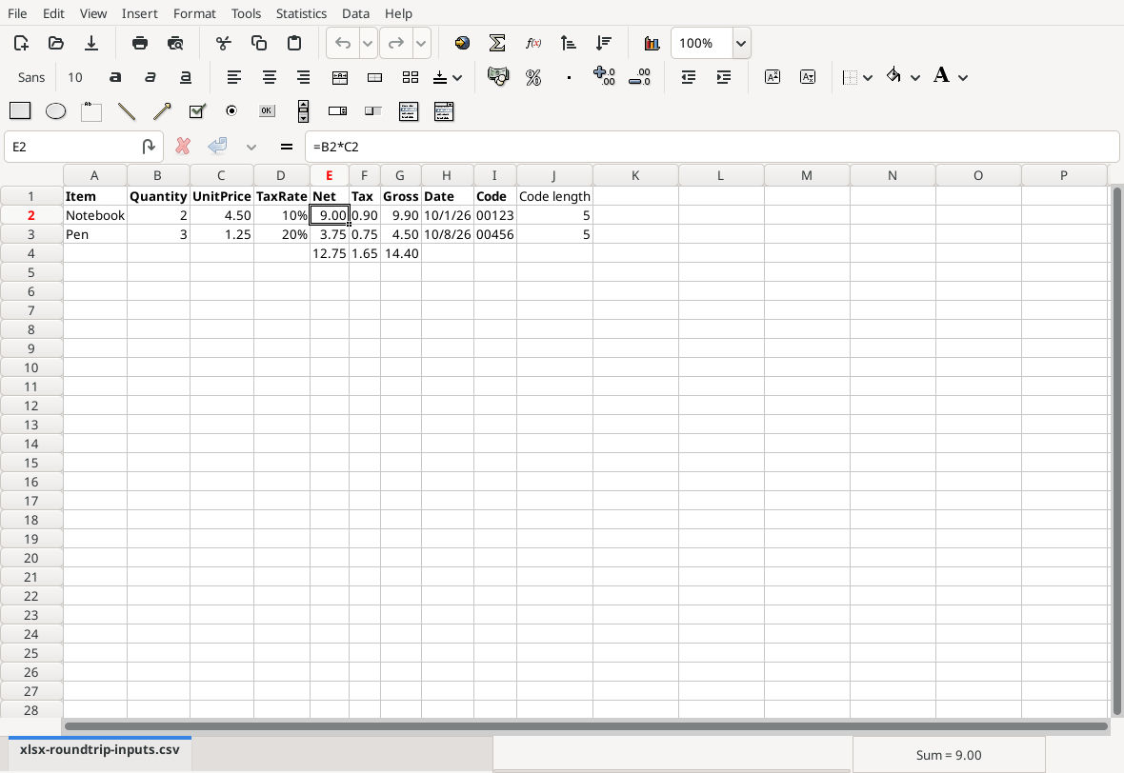Select row header 4
The height and width of the screenshot is (773, 1124).
[31, 253]
